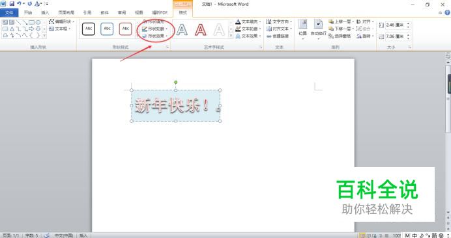Open the 艺术字样式 group dialog launcher

pyautogui.click(x=261, y=47)
